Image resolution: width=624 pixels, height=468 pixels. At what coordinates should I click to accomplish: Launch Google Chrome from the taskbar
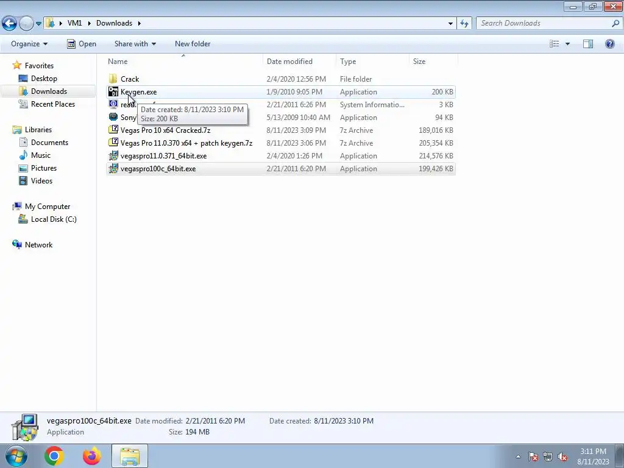tap(54, 456)
